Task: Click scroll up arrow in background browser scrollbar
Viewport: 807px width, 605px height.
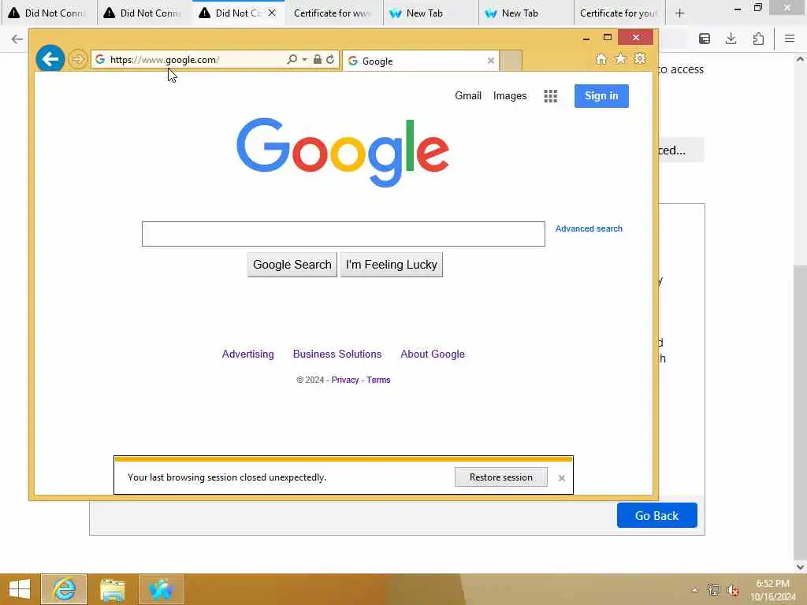Action: 801,59
